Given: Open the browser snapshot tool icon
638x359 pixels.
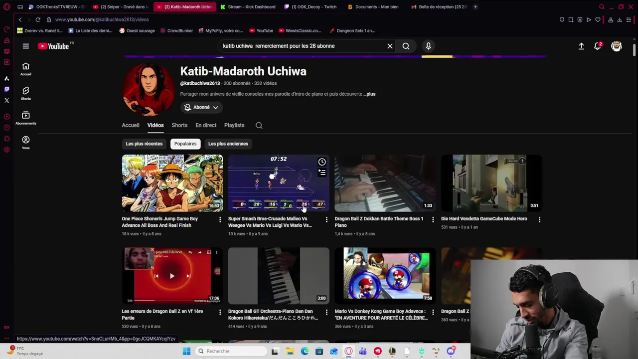Looking at the screenshot, I should [x=571, y=19].
